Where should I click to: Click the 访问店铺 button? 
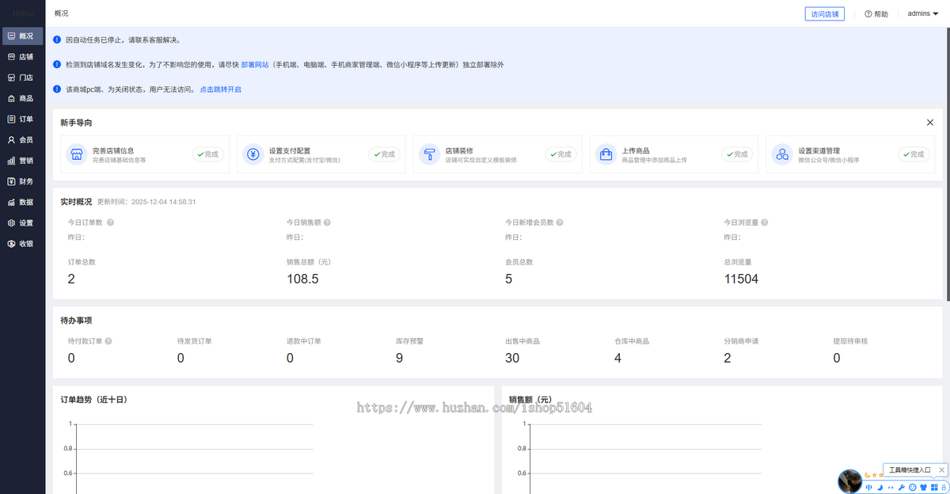point(824,13)
